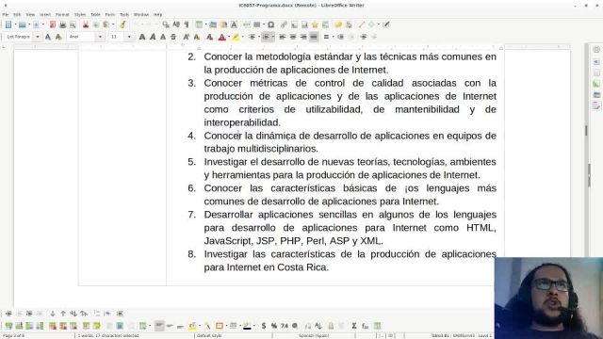Open the paragraph style dropdown

tap(38, 37)
